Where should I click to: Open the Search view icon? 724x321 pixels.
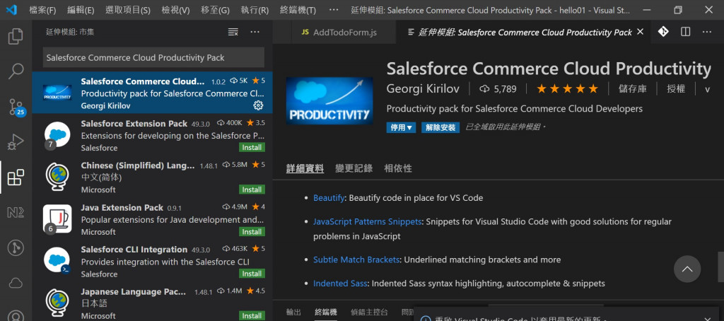coord(16,71)
